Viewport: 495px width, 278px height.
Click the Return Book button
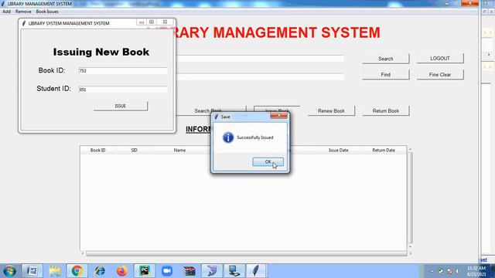385,111
